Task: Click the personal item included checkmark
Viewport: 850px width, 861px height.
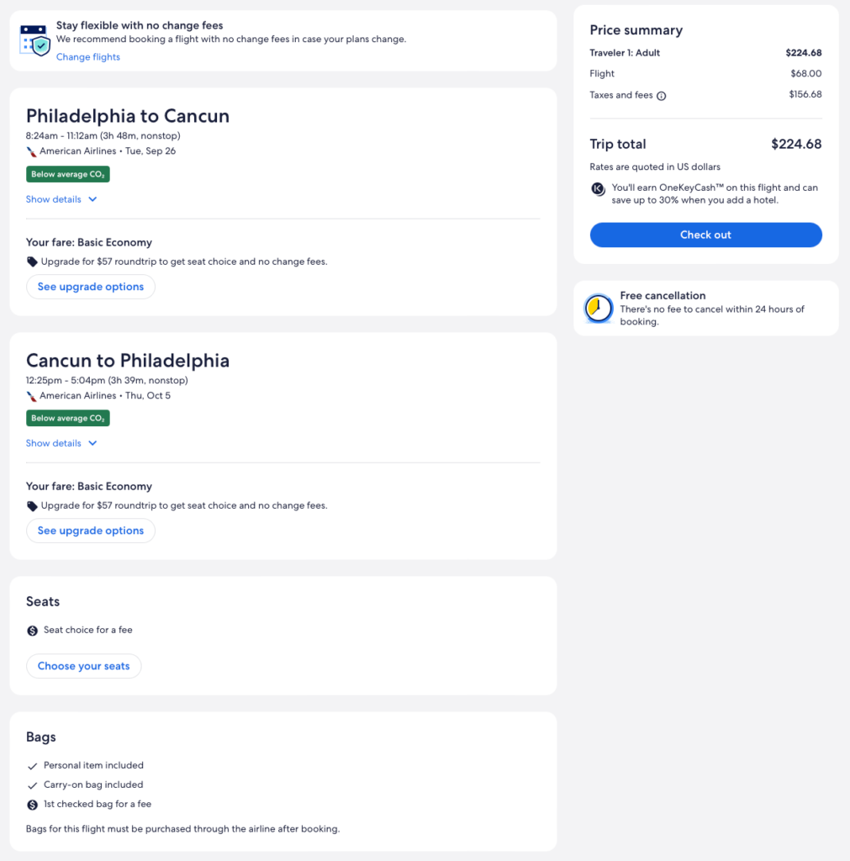Action: point(33,766)
